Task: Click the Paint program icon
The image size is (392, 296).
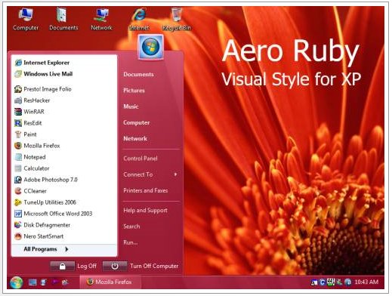Action: 18,134
